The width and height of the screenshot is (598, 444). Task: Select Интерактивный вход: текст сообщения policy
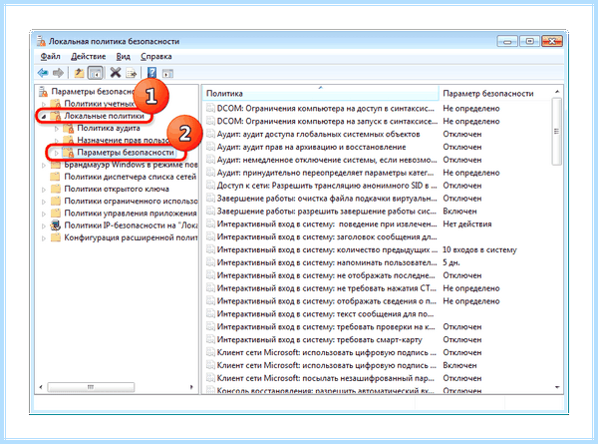point(325,314)
